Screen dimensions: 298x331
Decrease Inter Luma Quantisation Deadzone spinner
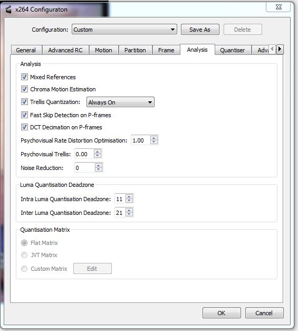(129, 214)
